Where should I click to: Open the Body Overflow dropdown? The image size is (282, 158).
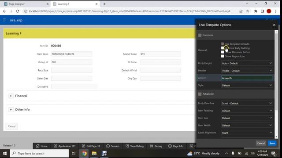coord(247,104)
